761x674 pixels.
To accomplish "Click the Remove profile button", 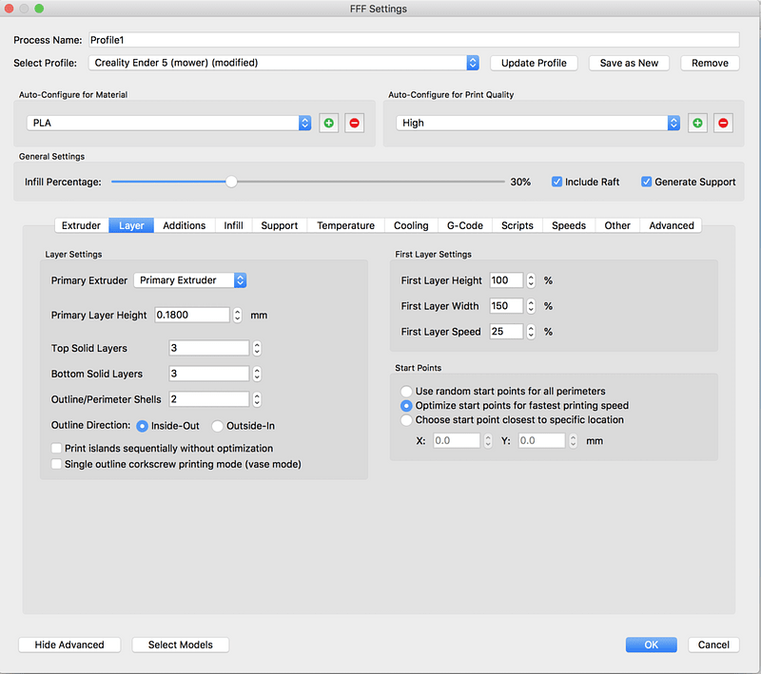I will coord(710,63).
